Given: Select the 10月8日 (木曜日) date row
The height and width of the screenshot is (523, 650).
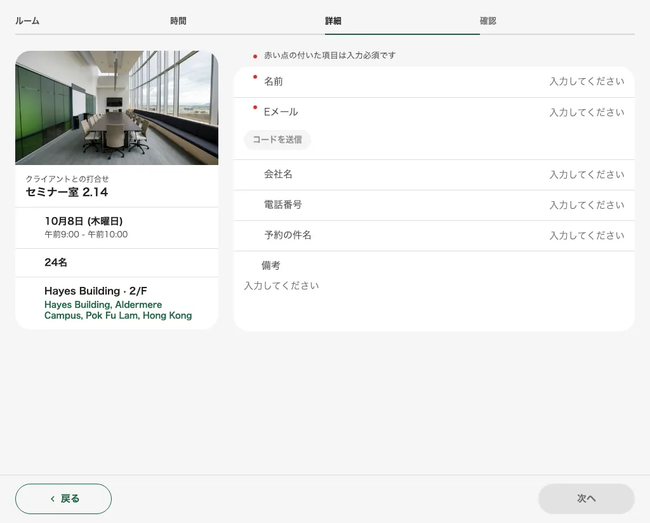Looking at the screenshot, I should 117,228.
